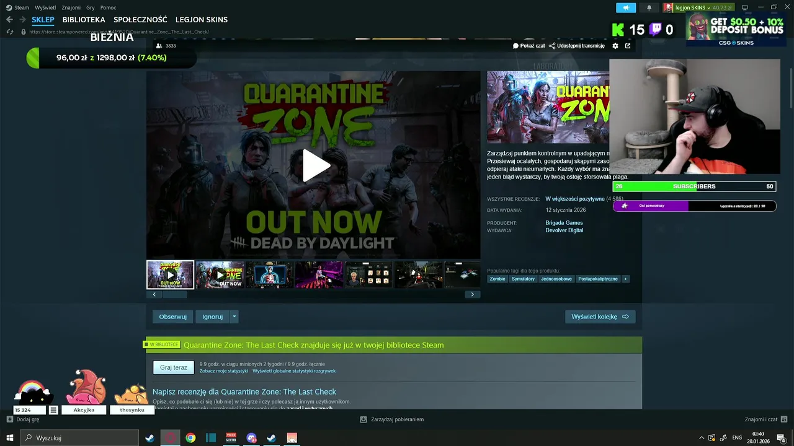Play the Quarantine Zone trailer video
The width and height of the screenshot is (794, 446).
[x=316, y=165]
